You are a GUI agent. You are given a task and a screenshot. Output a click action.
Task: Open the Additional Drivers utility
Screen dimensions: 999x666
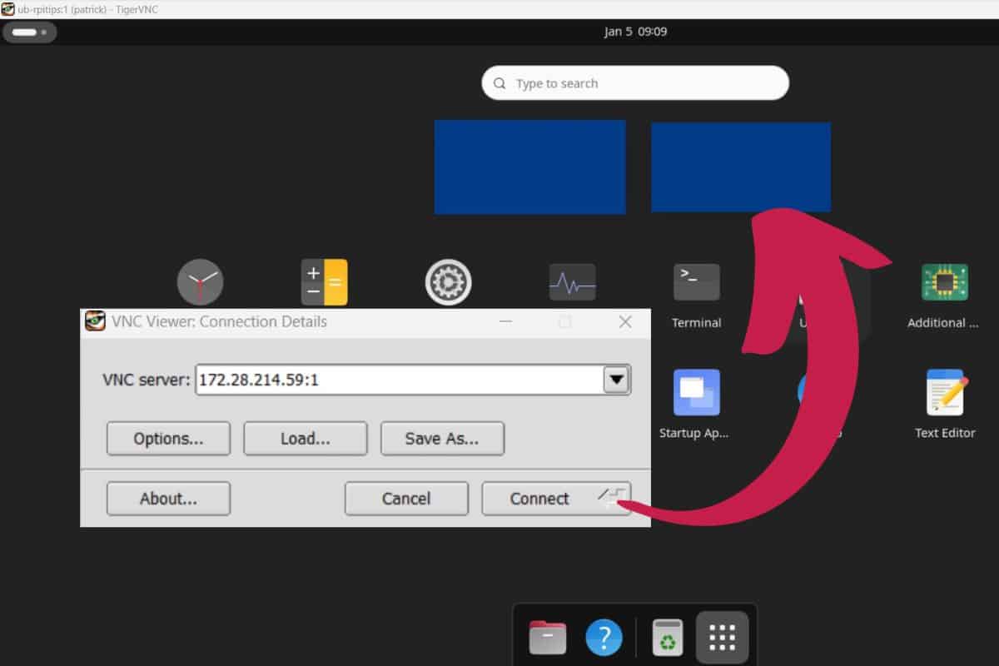coord(943,281)
